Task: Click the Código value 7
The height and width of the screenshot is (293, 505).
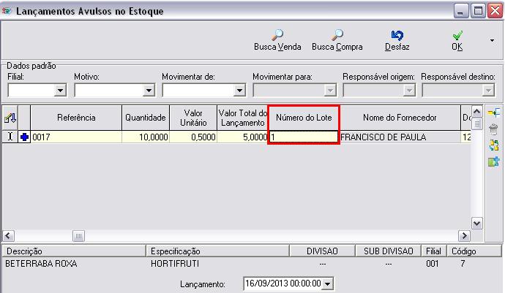Action: point(463,264)
